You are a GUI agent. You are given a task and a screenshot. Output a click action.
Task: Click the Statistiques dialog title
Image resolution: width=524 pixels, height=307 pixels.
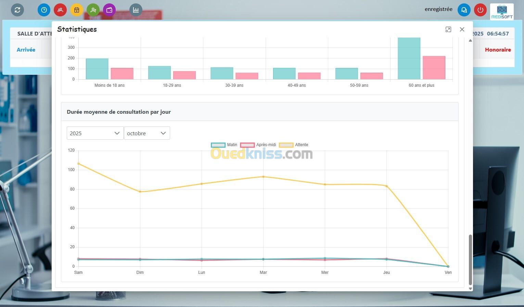pos(77,29)
